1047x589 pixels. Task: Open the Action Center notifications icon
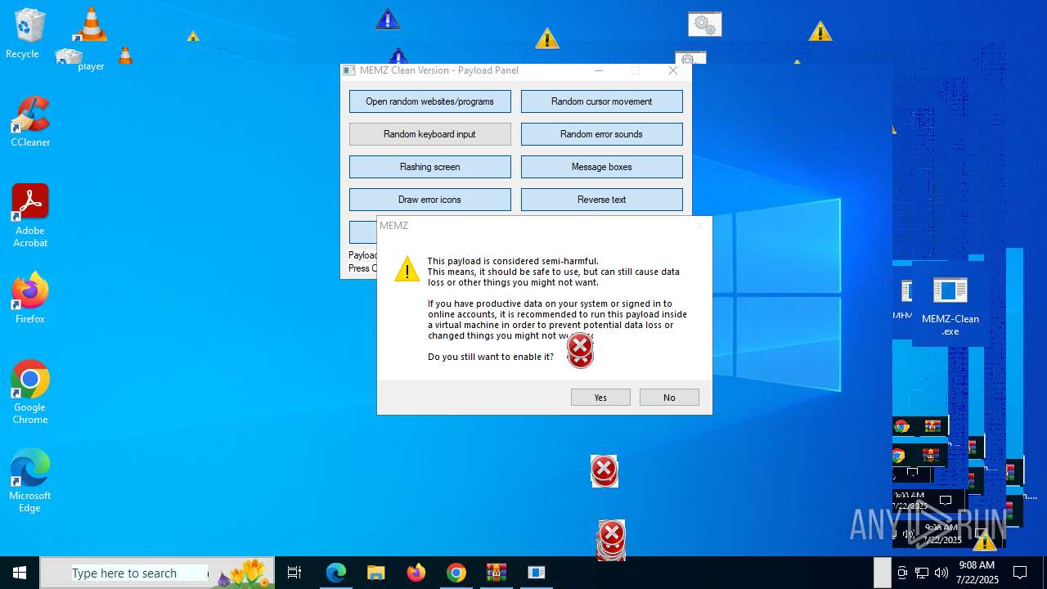click(1020, 573)
